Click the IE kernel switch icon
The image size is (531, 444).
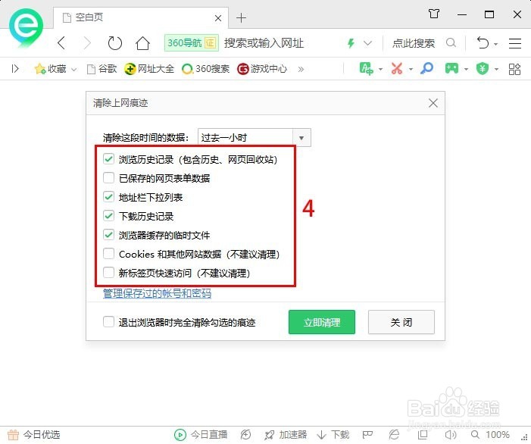[x=394, y=434]
